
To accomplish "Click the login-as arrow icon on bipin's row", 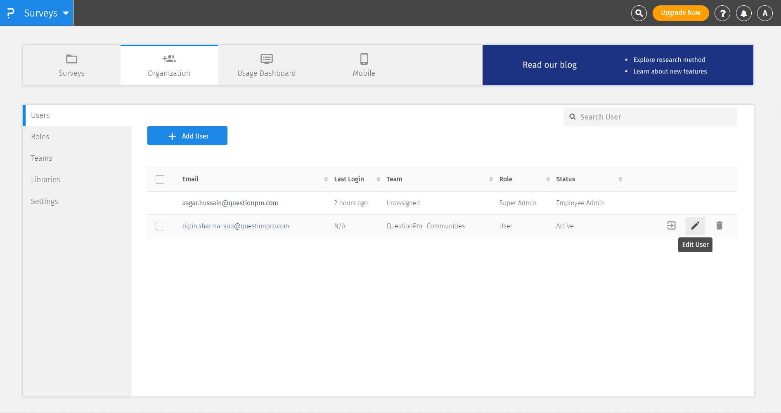I will [x=671, y=225].
